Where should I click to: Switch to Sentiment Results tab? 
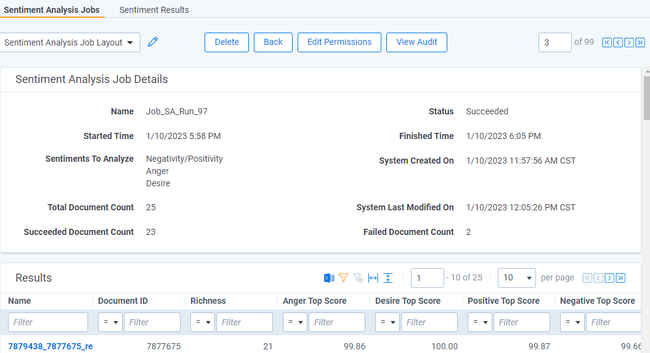[154, 9]
